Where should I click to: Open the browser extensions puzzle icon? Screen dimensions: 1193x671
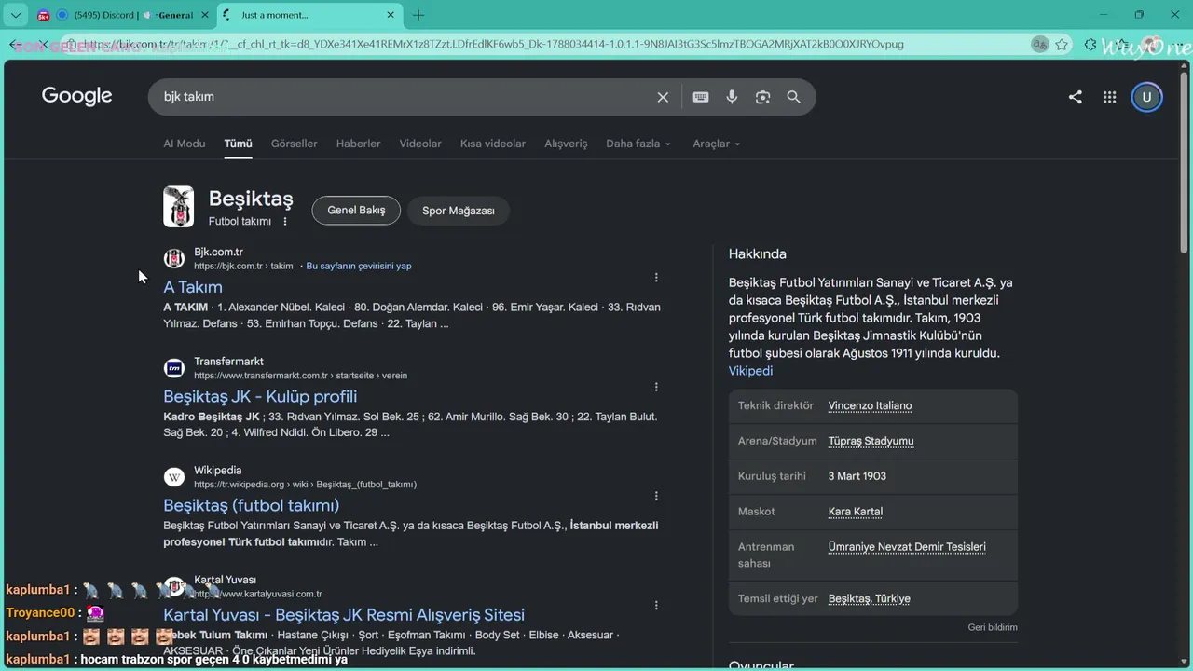coord(1090,44)
